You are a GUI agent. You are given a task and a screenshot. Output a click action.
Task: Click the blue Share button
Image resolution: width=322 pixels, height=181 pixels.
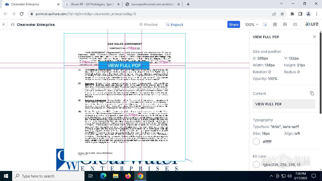click(234, 25)
